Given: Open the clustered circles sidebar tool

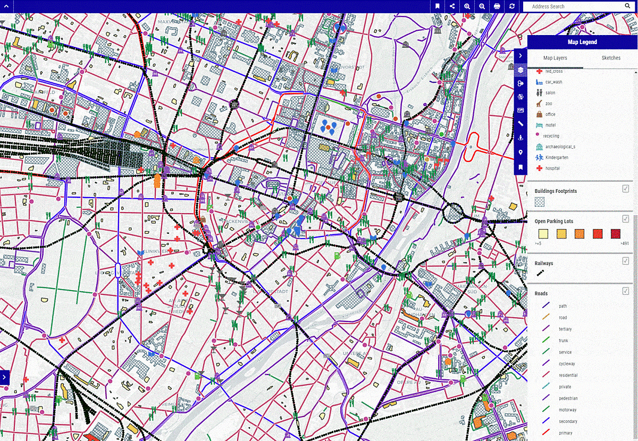Looking at the screenshot, I should (521, 83).
